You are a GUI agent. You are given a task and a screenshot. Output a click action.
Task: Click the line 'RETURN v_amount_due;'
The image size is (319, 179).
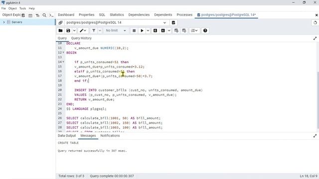[x=94, y=99]
